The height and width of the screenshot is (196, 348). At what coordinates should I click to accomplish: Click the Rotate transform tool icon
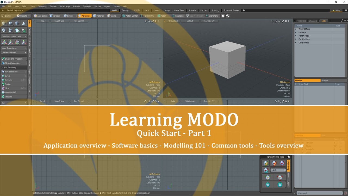point(17,42)
